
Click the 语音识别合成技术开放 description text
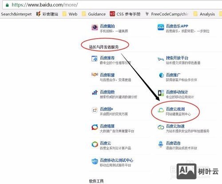tap(182, 148)
